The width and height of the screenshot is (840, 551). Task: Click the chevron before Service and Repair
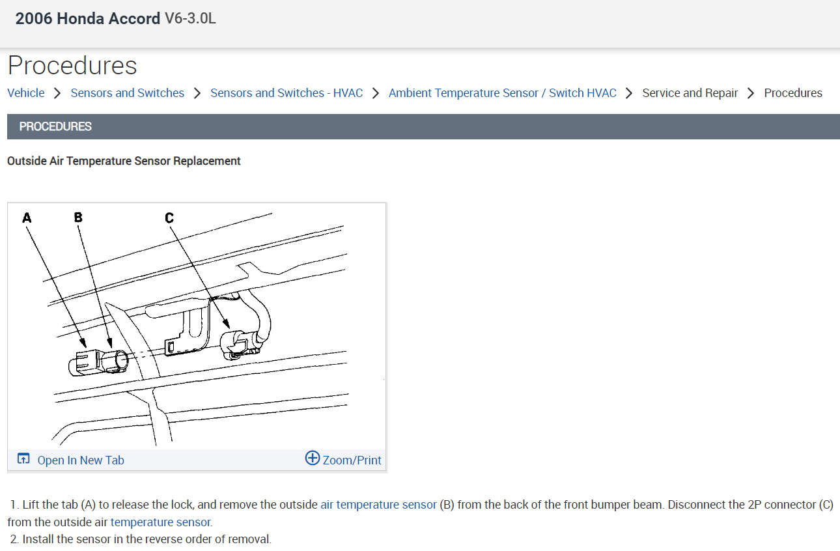pos(629,93)
